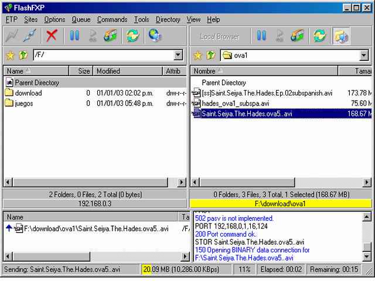
Task: Pause the transfer in the left toolbar
Action: pos(74,36)
